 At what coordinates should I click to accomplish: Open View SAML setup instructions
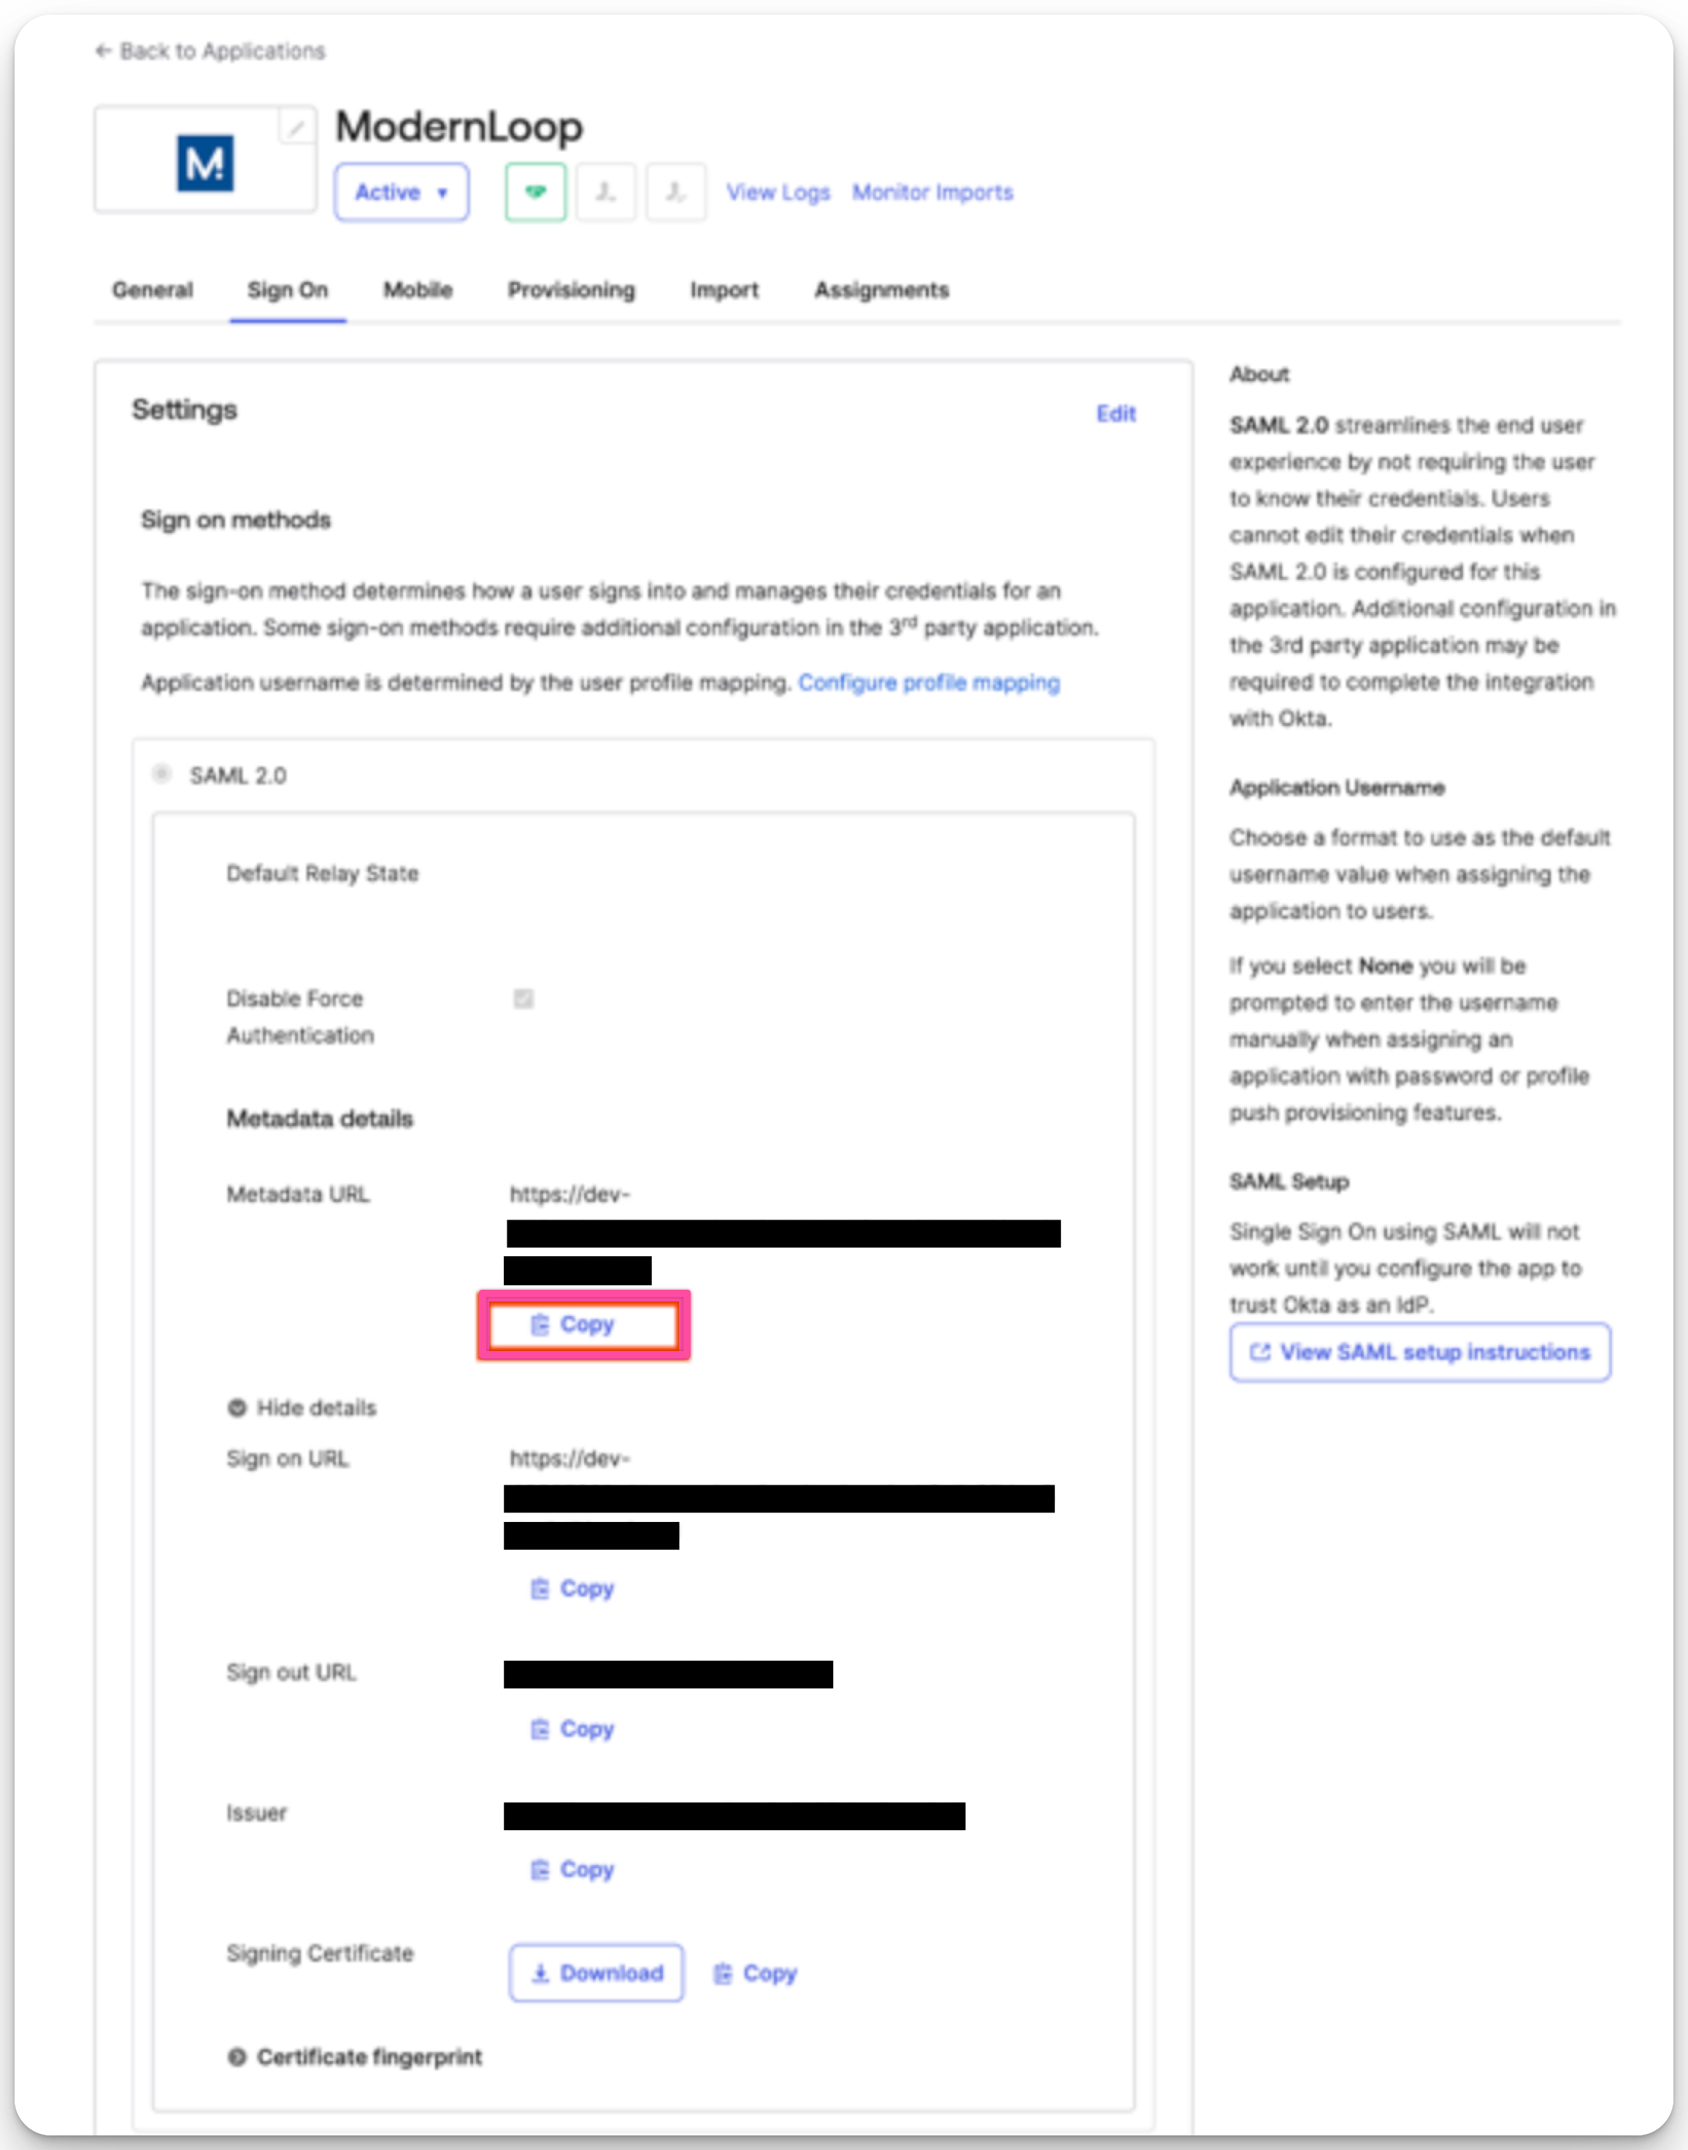pyautogui.click(x=1420, y=1353)
